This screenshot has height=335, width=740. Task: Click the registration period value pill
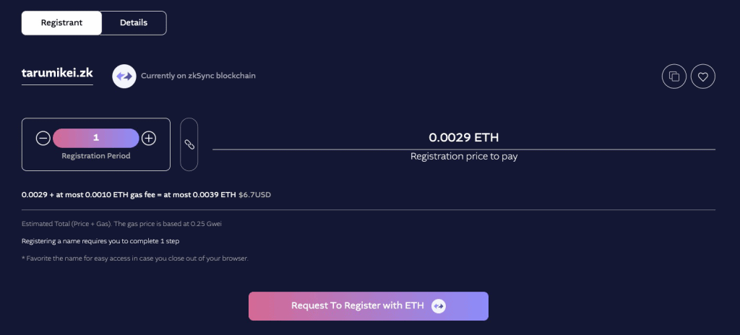tap(96, 138)
